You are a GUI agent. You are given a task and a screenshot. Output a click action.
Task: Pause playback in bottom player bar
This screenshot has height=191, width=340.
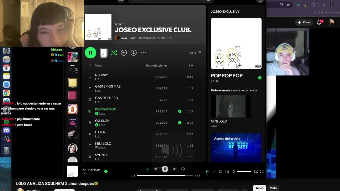point(165,169)
